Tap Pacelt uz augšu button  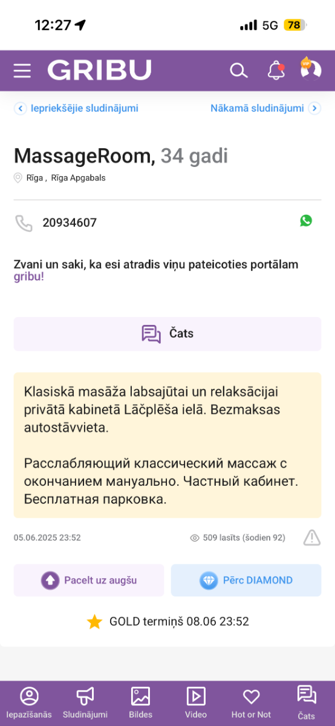(x=89, y=580)
